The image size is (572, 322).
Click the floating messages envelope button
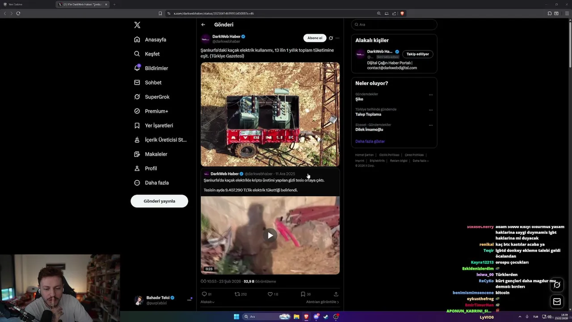[x=557, y=302]
